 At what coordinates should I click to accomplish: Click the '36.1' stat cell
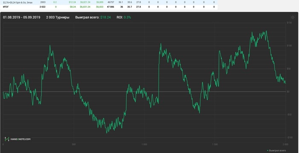pos(120,2)
